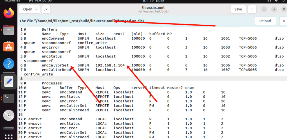
Task: Reload the file changed on disk
Action: [265, 21]
